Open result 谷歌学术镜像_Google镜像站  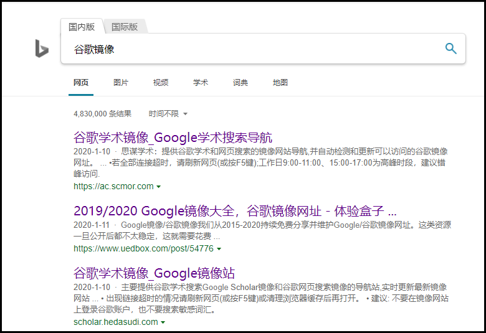click(x=154, y=273)
